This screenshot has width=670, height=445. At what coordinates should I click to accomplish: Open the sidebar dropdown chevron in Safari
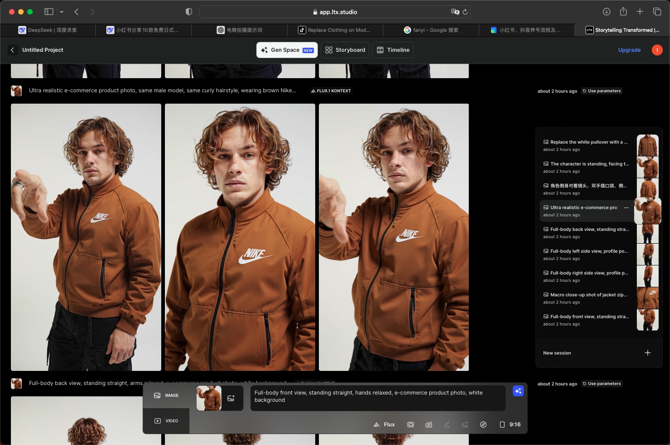[62, 12]
